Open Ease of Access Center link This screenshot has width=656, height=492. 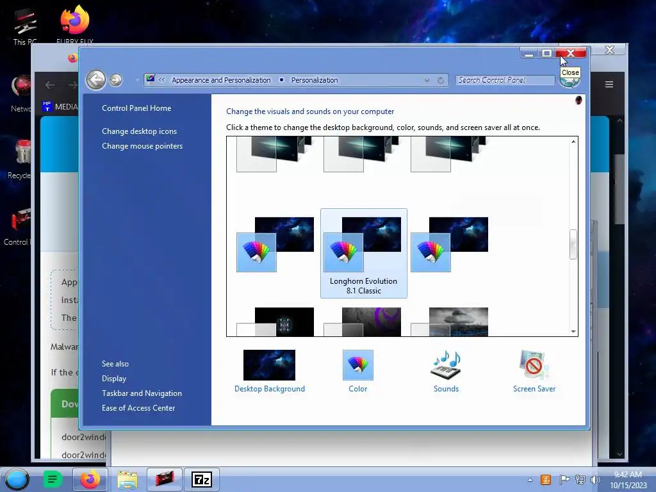[x=138, y=407]
